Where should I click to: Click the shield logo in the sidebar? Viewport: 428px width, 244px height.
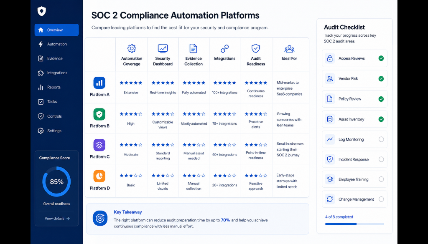tap(41, 11)
